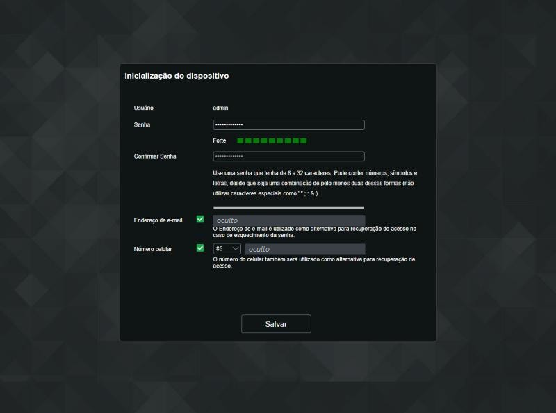Click the Salvar button
This screenshot has width=556, height=413.
tap(276, 323)
